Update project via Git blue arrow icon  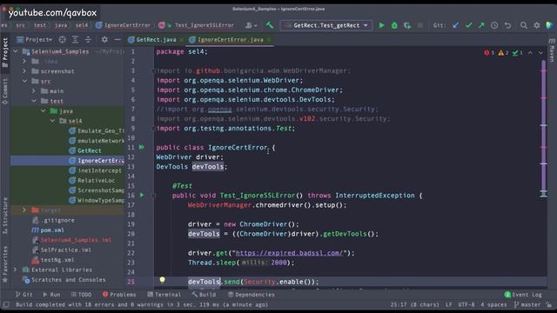[x=455, y=25]
